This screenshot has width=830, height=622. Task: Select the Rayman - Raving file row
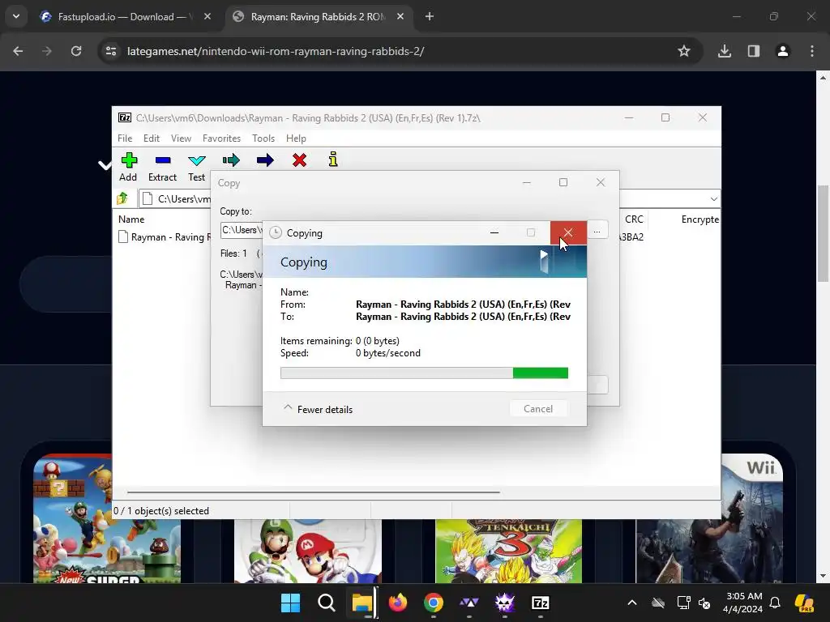click(x=164, y=237)
